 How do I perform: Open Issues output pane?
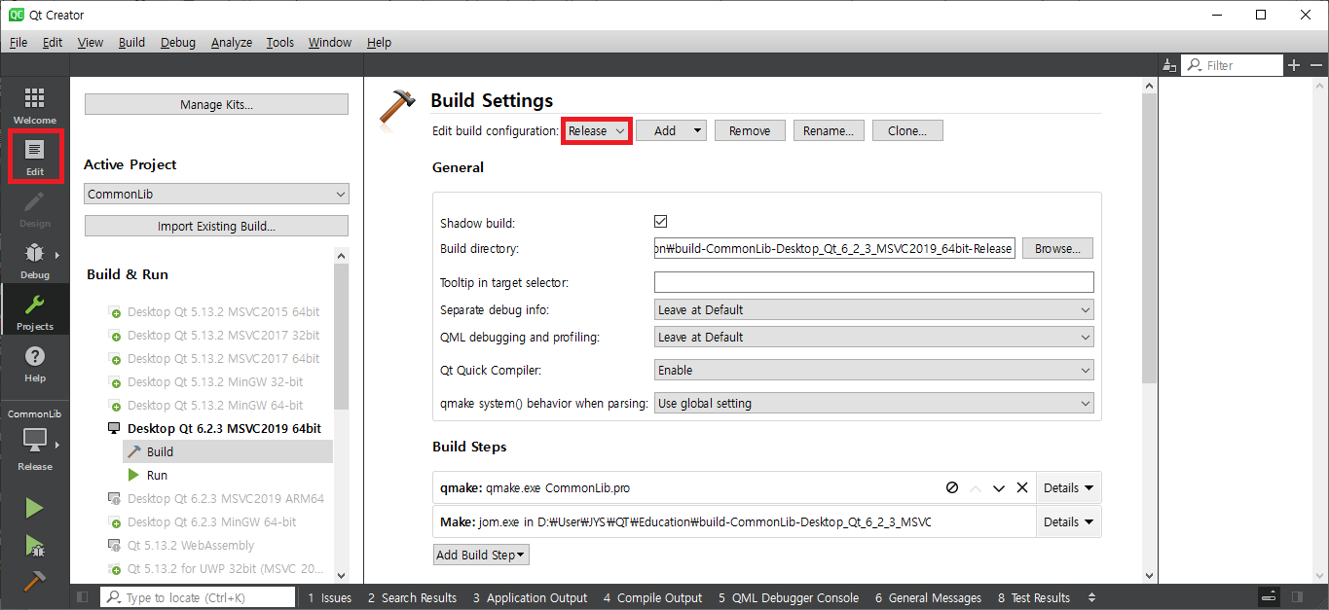tap(329, 597)
